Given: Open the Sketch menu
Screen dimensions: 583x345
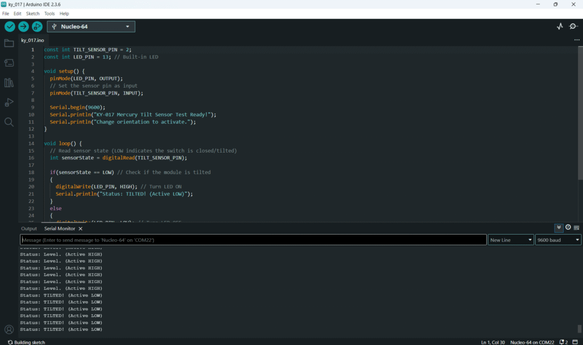Looking at the screenshot, I should tap(32, 13).
